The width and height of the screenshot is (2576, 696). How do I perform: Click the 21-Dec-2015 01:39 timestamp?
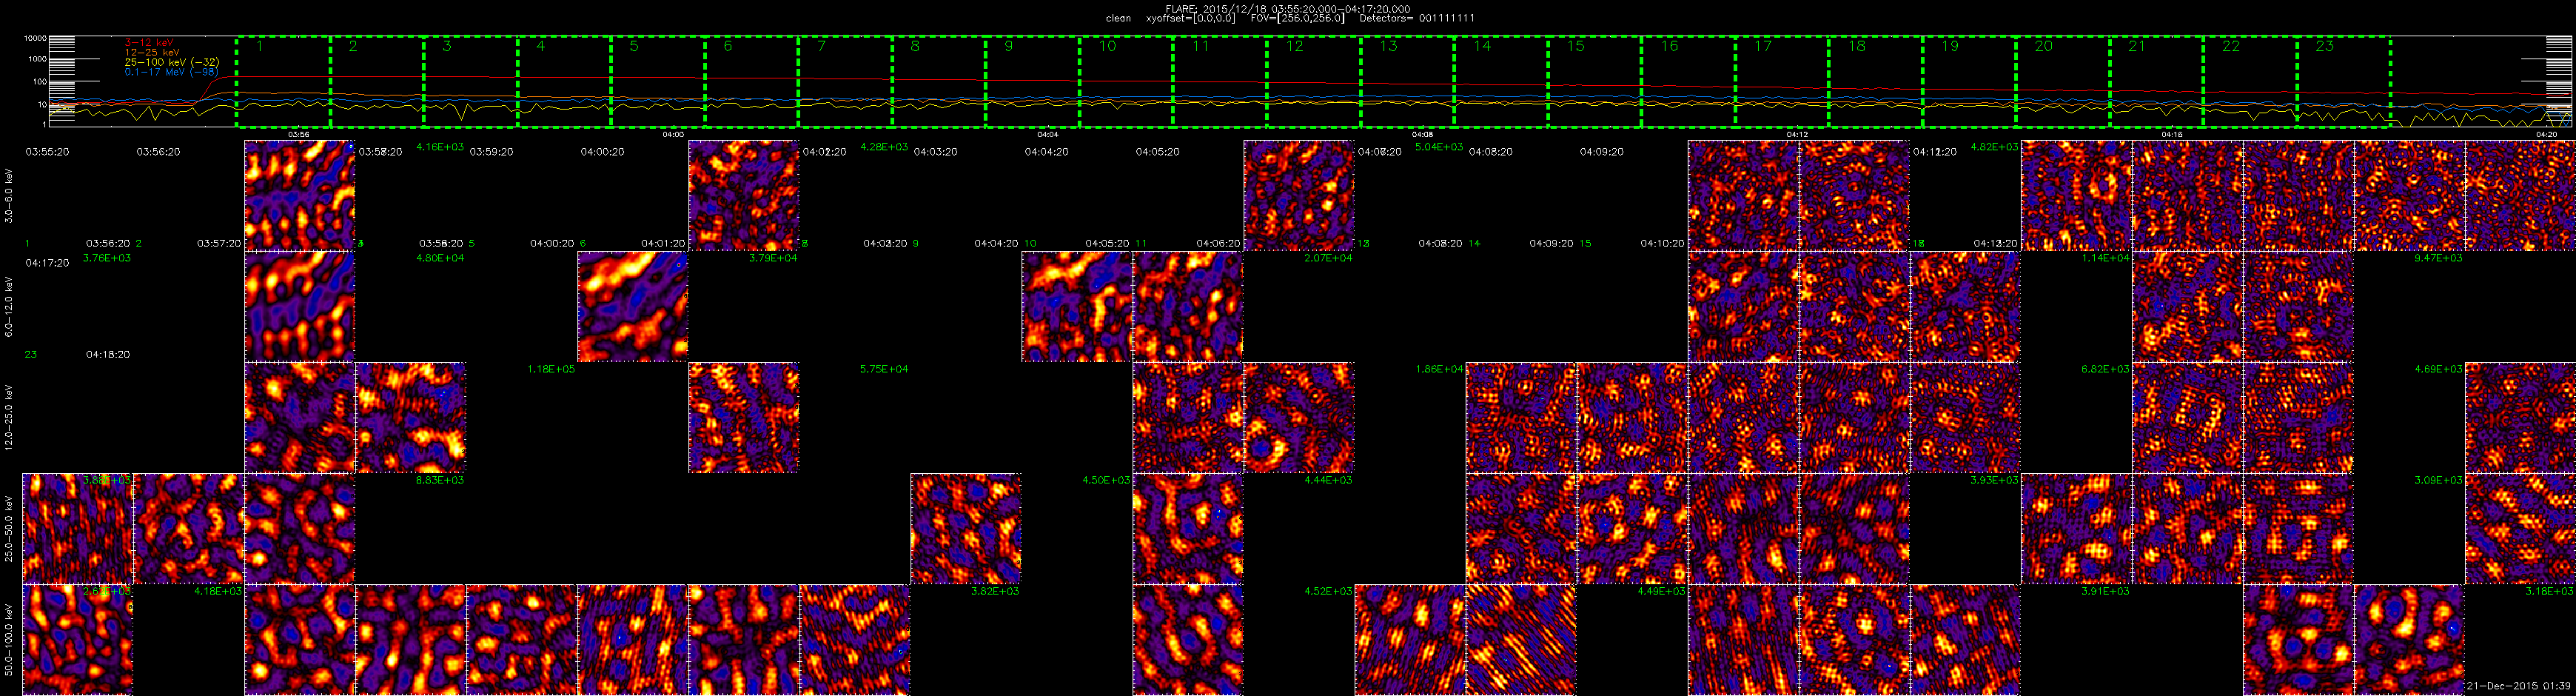(x=2517, y=686)
